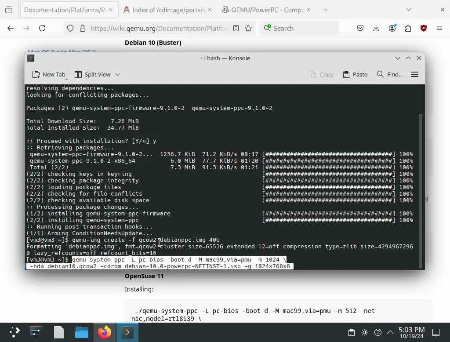Open brightness tray icon
Viewport: 450px width, 342px height.
[x=365, y=332]
